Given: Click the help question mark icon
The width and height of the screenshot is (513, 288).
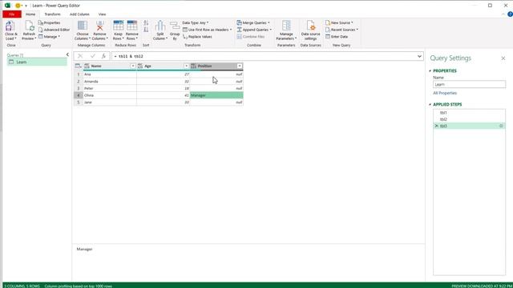Looking at the screenshot, I should pyautogui.click(x=510, y=14).
